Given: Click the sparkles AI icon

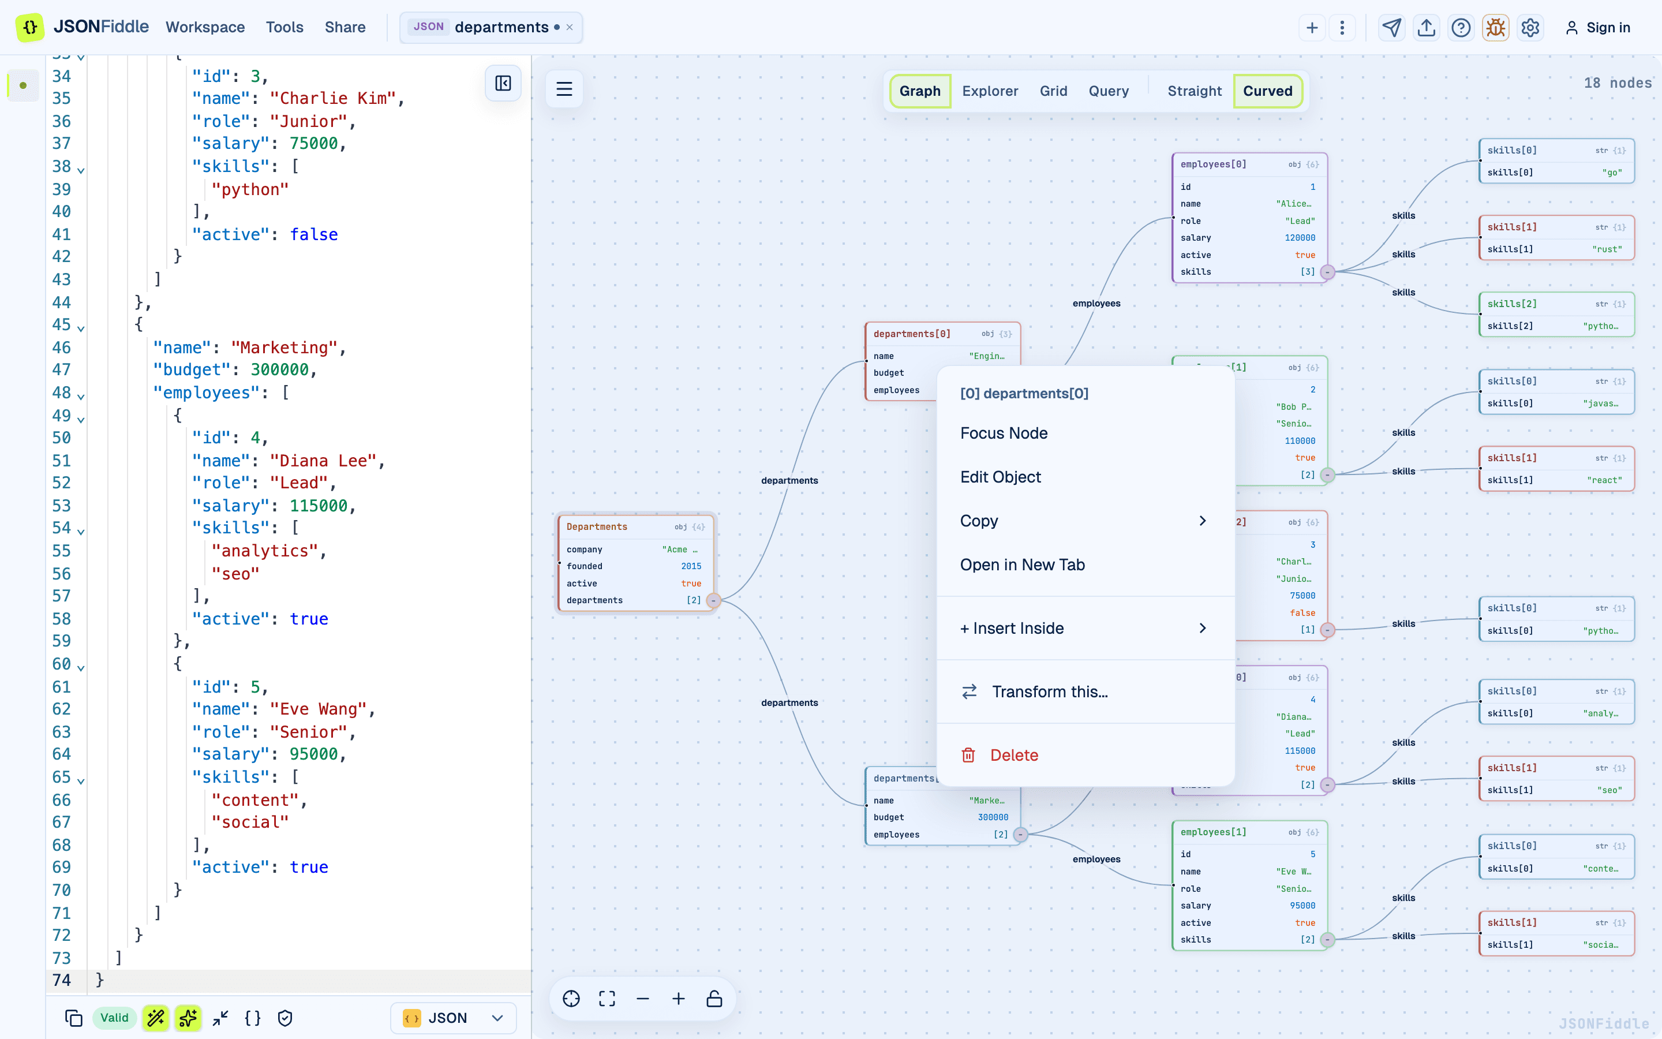Looking at the screenshot, I should tap(188, 1018).
